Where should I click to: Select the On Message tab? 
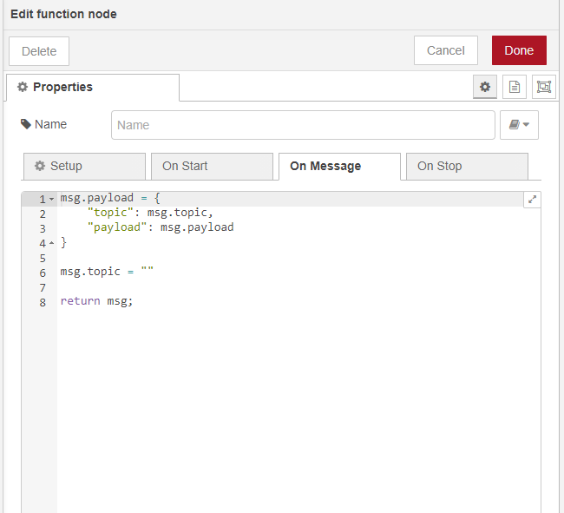339,166
